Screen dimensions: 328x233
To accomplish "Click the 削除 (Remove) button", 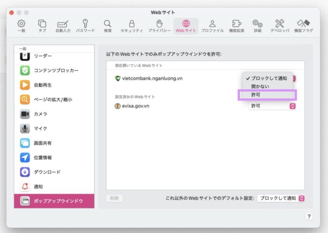I will tap(115, 198).
